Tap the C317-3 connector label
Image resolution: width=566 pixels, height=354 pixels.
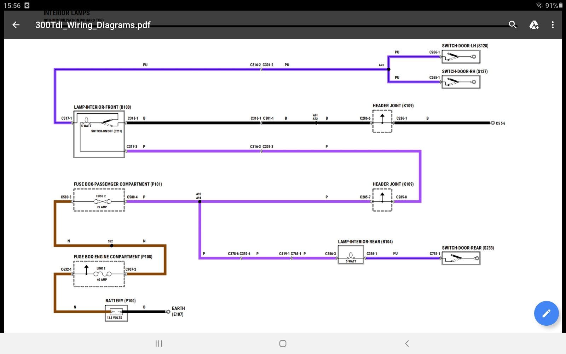point(132,147)
